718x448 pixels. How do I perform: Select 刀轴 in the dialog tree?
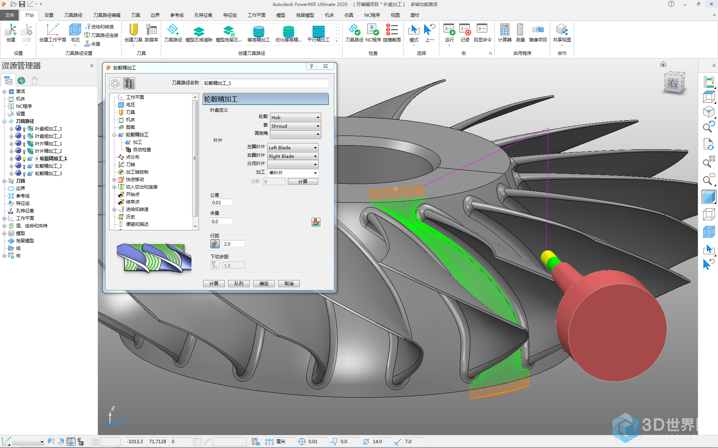(130, 165)
